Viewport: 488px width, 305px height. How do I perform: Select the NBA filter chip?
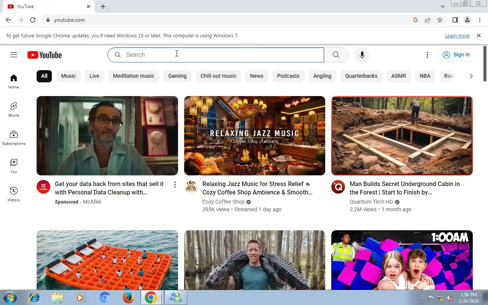click(425, 76)
